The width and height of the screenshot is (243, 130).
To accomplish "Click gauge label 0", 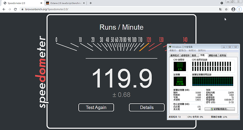I will 56,40.
